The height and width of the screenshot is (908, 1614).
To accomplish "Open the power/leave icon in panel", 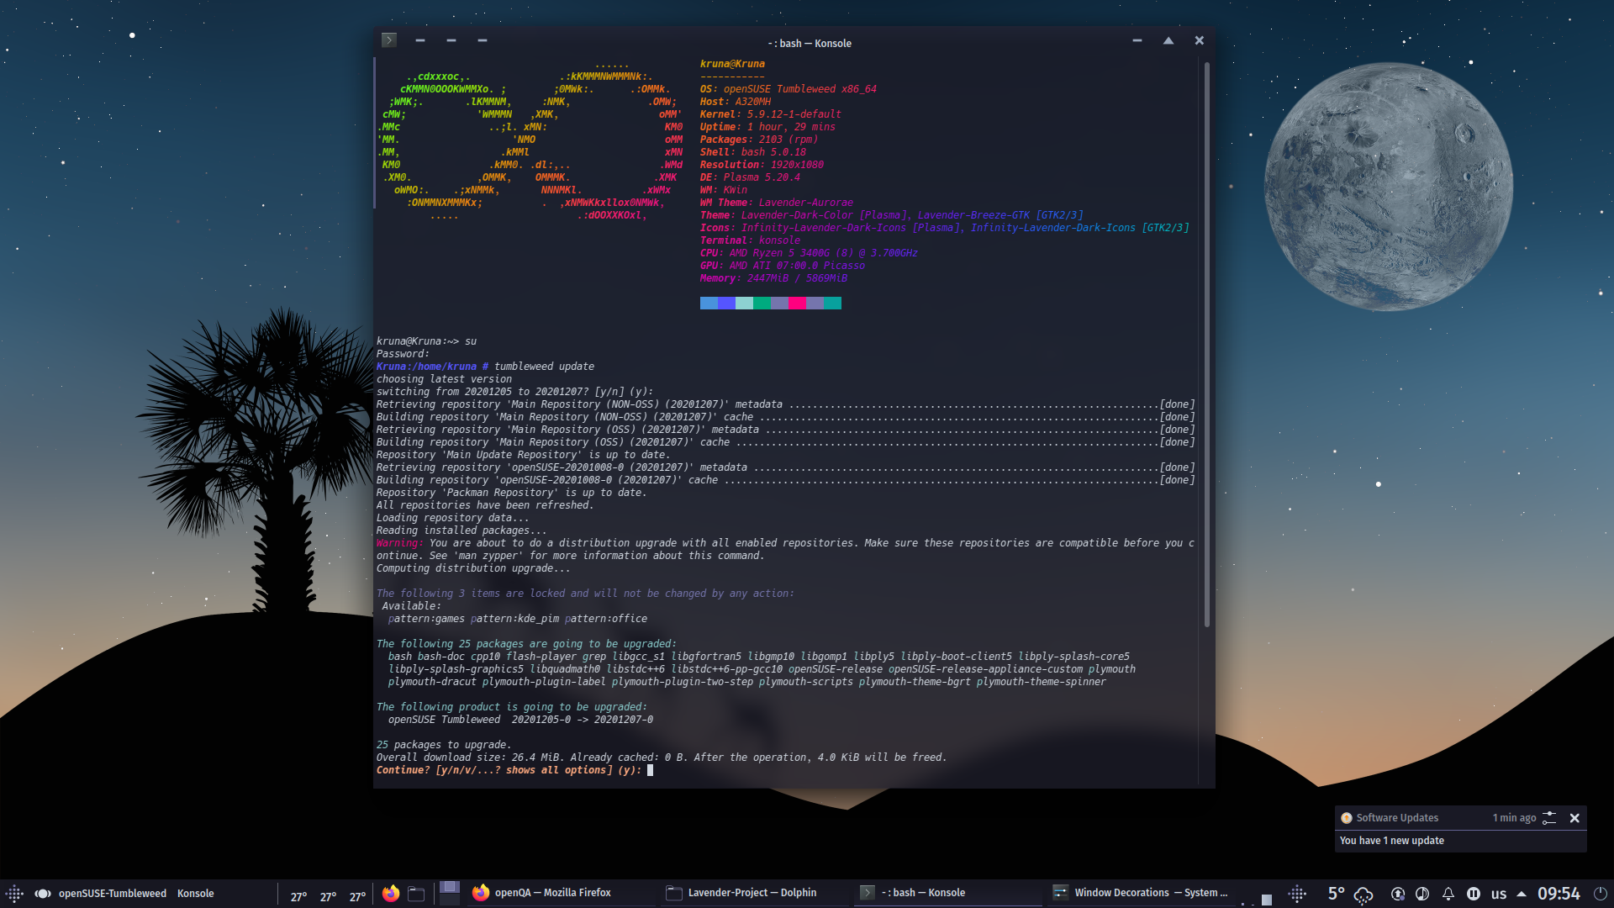I will (1601, 894).
